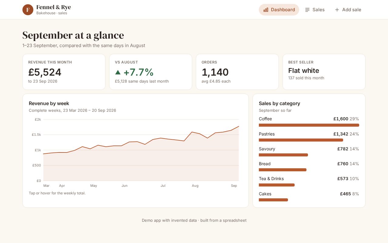The width and height of the screenshot is (388, 243).
Task: Click the 1,140 orders count
Action: tap(215, 72)
